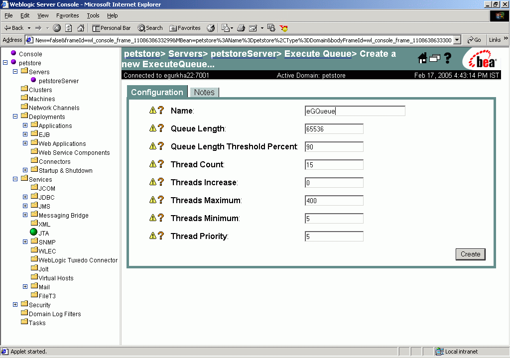Click the green JTA icon in tree
This screenshot has height=358, width=510.
[33, 232]
